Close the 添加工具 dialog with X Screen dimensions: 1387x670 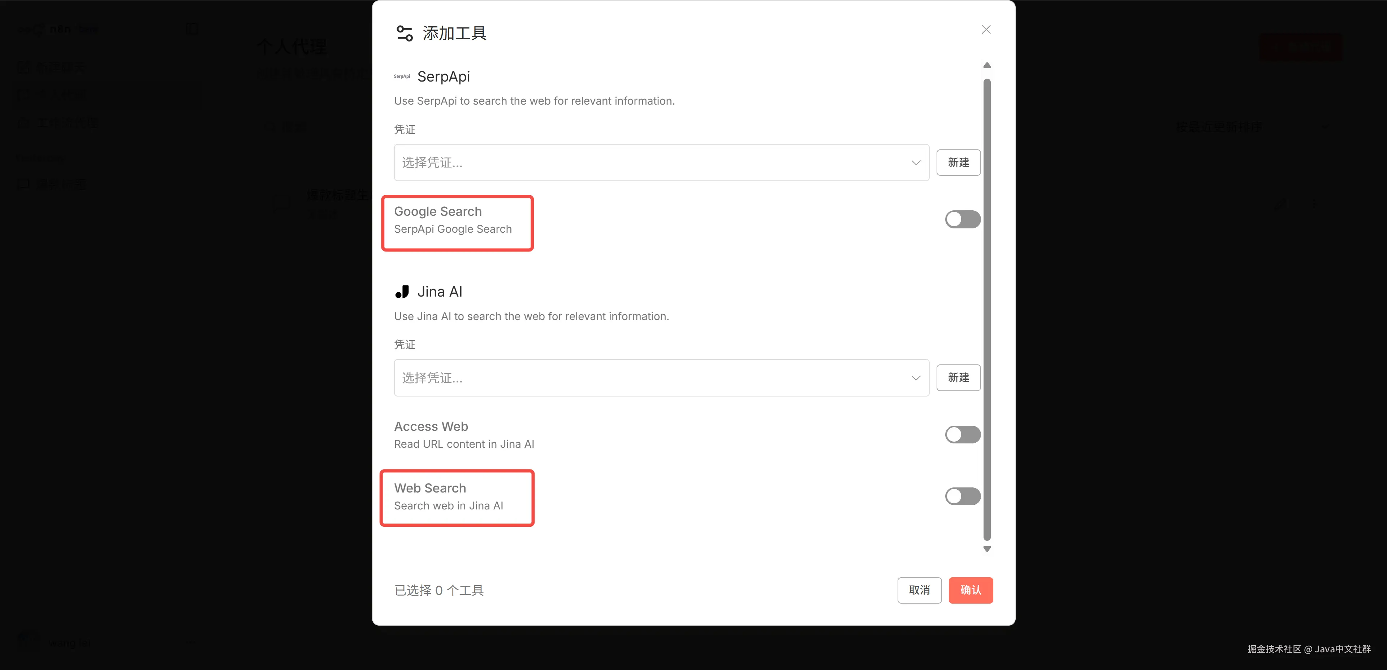(x=986, y=30)
